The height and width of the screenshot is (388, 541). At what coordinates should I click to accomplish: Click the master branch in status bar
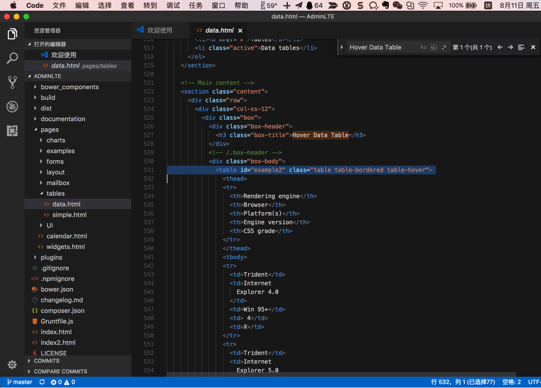pyautogui.click(x=19, y=382)
